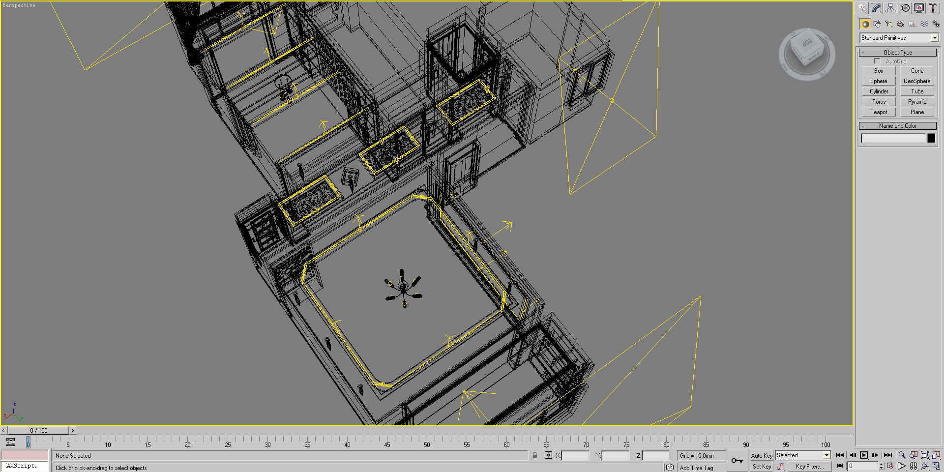Start creating a Teapot

point(879,112)
